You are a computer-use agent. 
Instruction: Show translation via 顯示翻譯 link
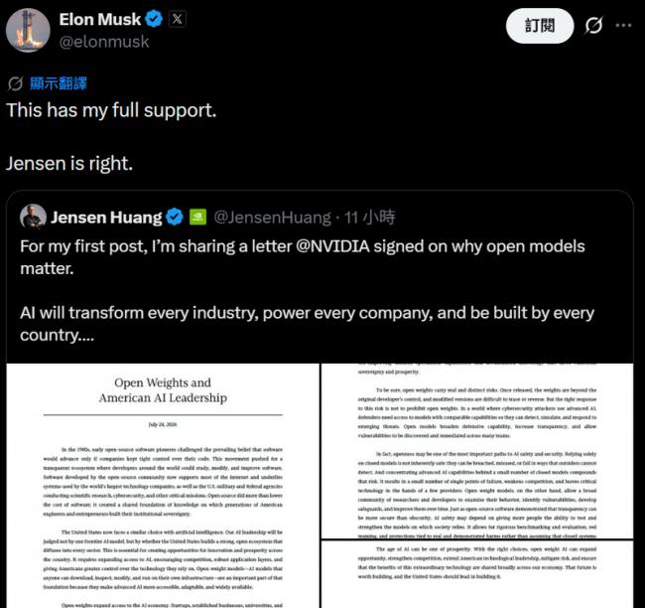click(x=59, y=83)
